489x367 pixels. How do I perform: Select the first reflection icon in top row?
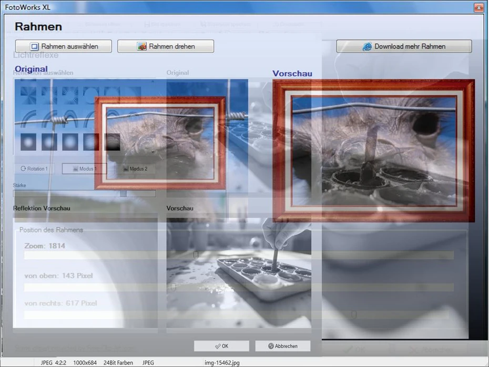(x=28, y=94)
